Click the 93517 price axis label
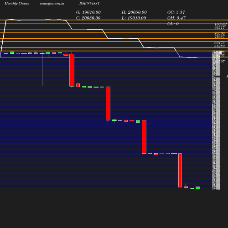The image size is (228, 228). (219, 27)
